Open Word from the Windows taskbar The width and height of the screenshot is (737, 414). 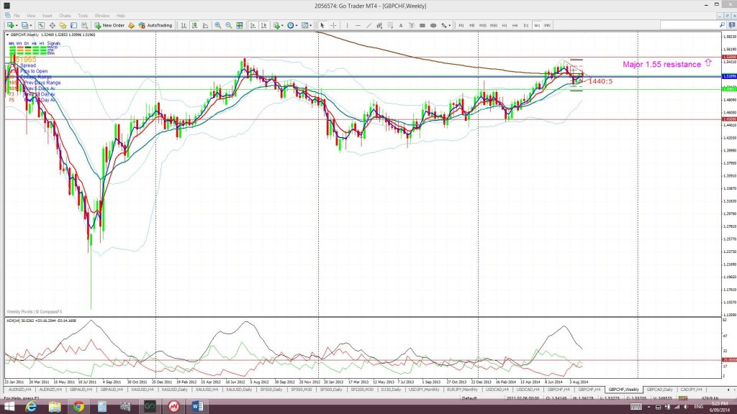pos(196,406)
